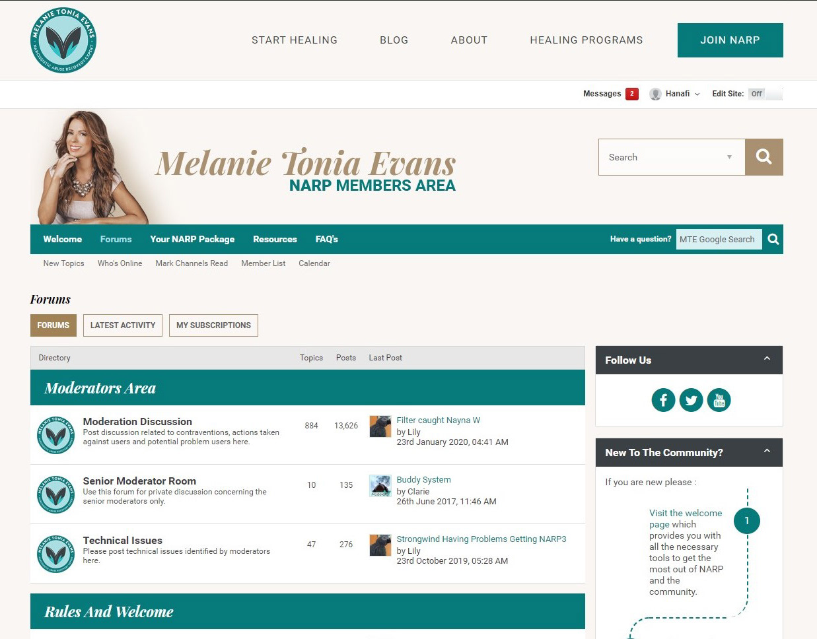
Task: Focus the MTE Google Search field
Action: coord(719,239)
